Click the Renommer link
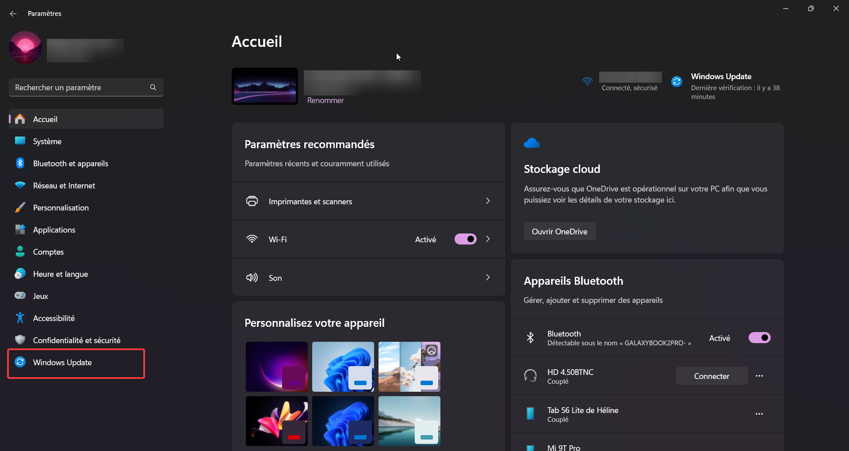Screen dimensions: 849x451 click(325, 100)
